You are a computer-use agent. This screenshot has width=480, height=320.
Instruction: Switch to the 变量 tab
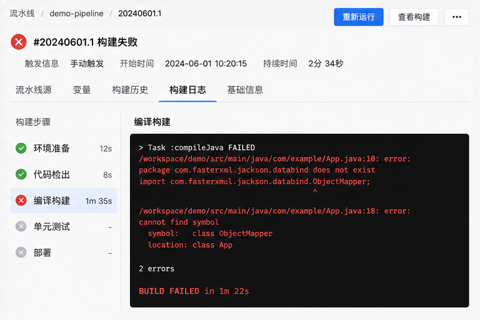[82, 90]
